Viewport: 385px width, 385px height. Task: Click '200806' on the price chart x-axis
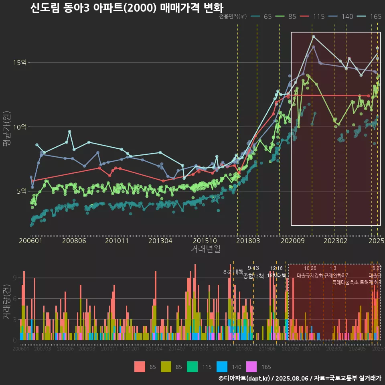tap(74, 241)
